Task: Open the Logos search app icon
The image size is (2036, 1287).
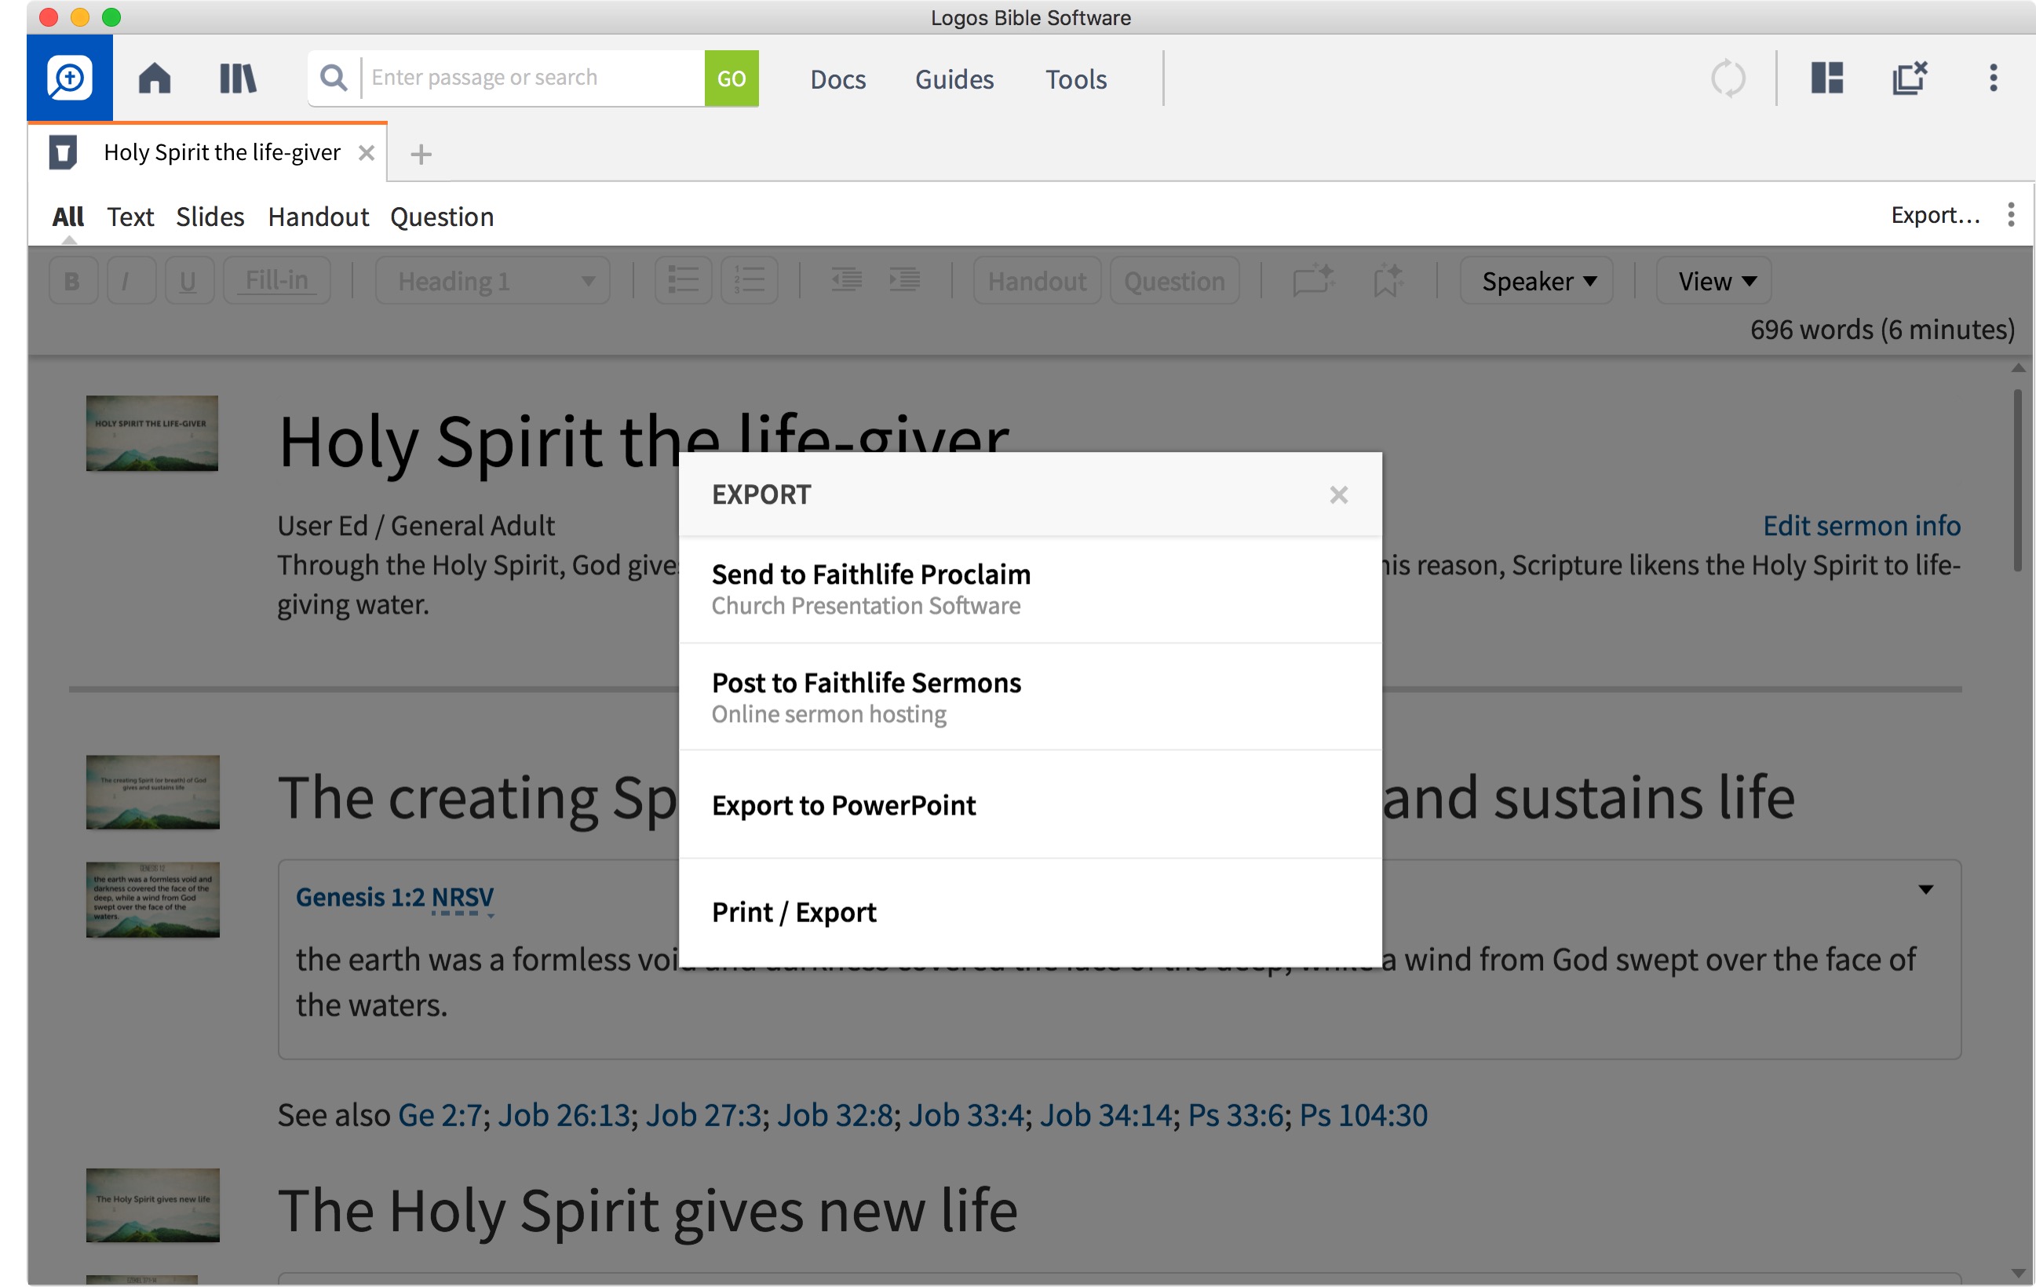Action: tap(69, 78)
